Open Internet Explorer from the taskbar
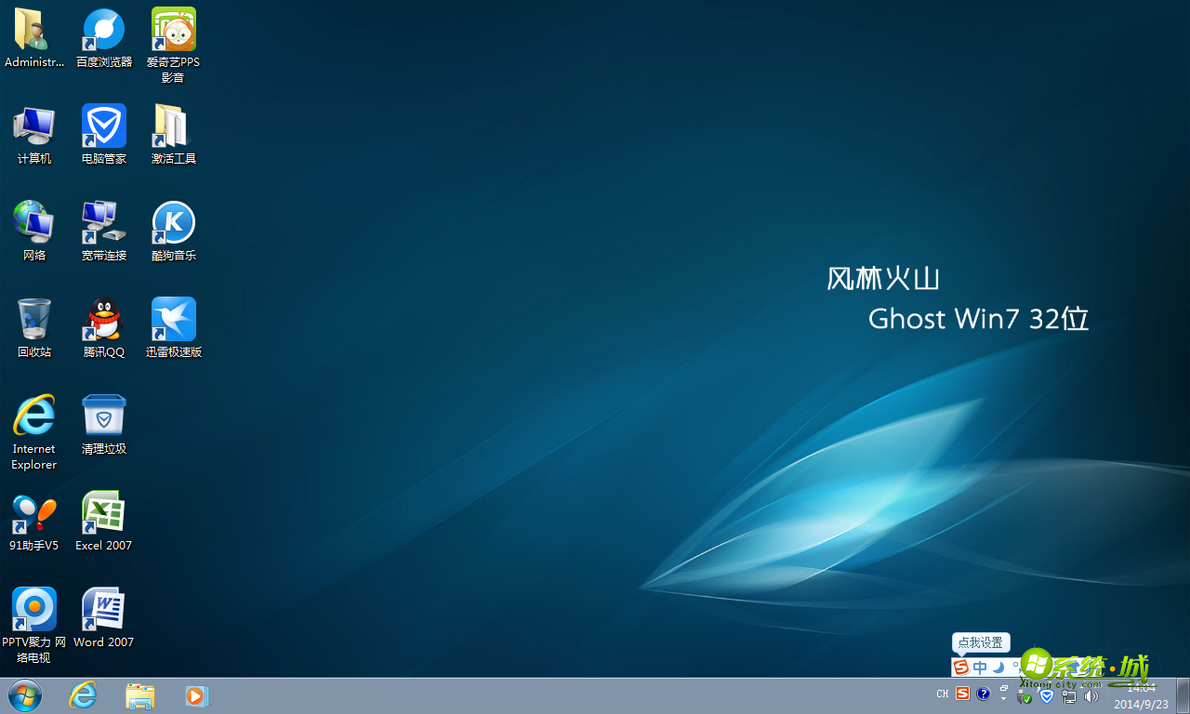1190x714 pixels. pyautogui.click(x=83, y=694)
